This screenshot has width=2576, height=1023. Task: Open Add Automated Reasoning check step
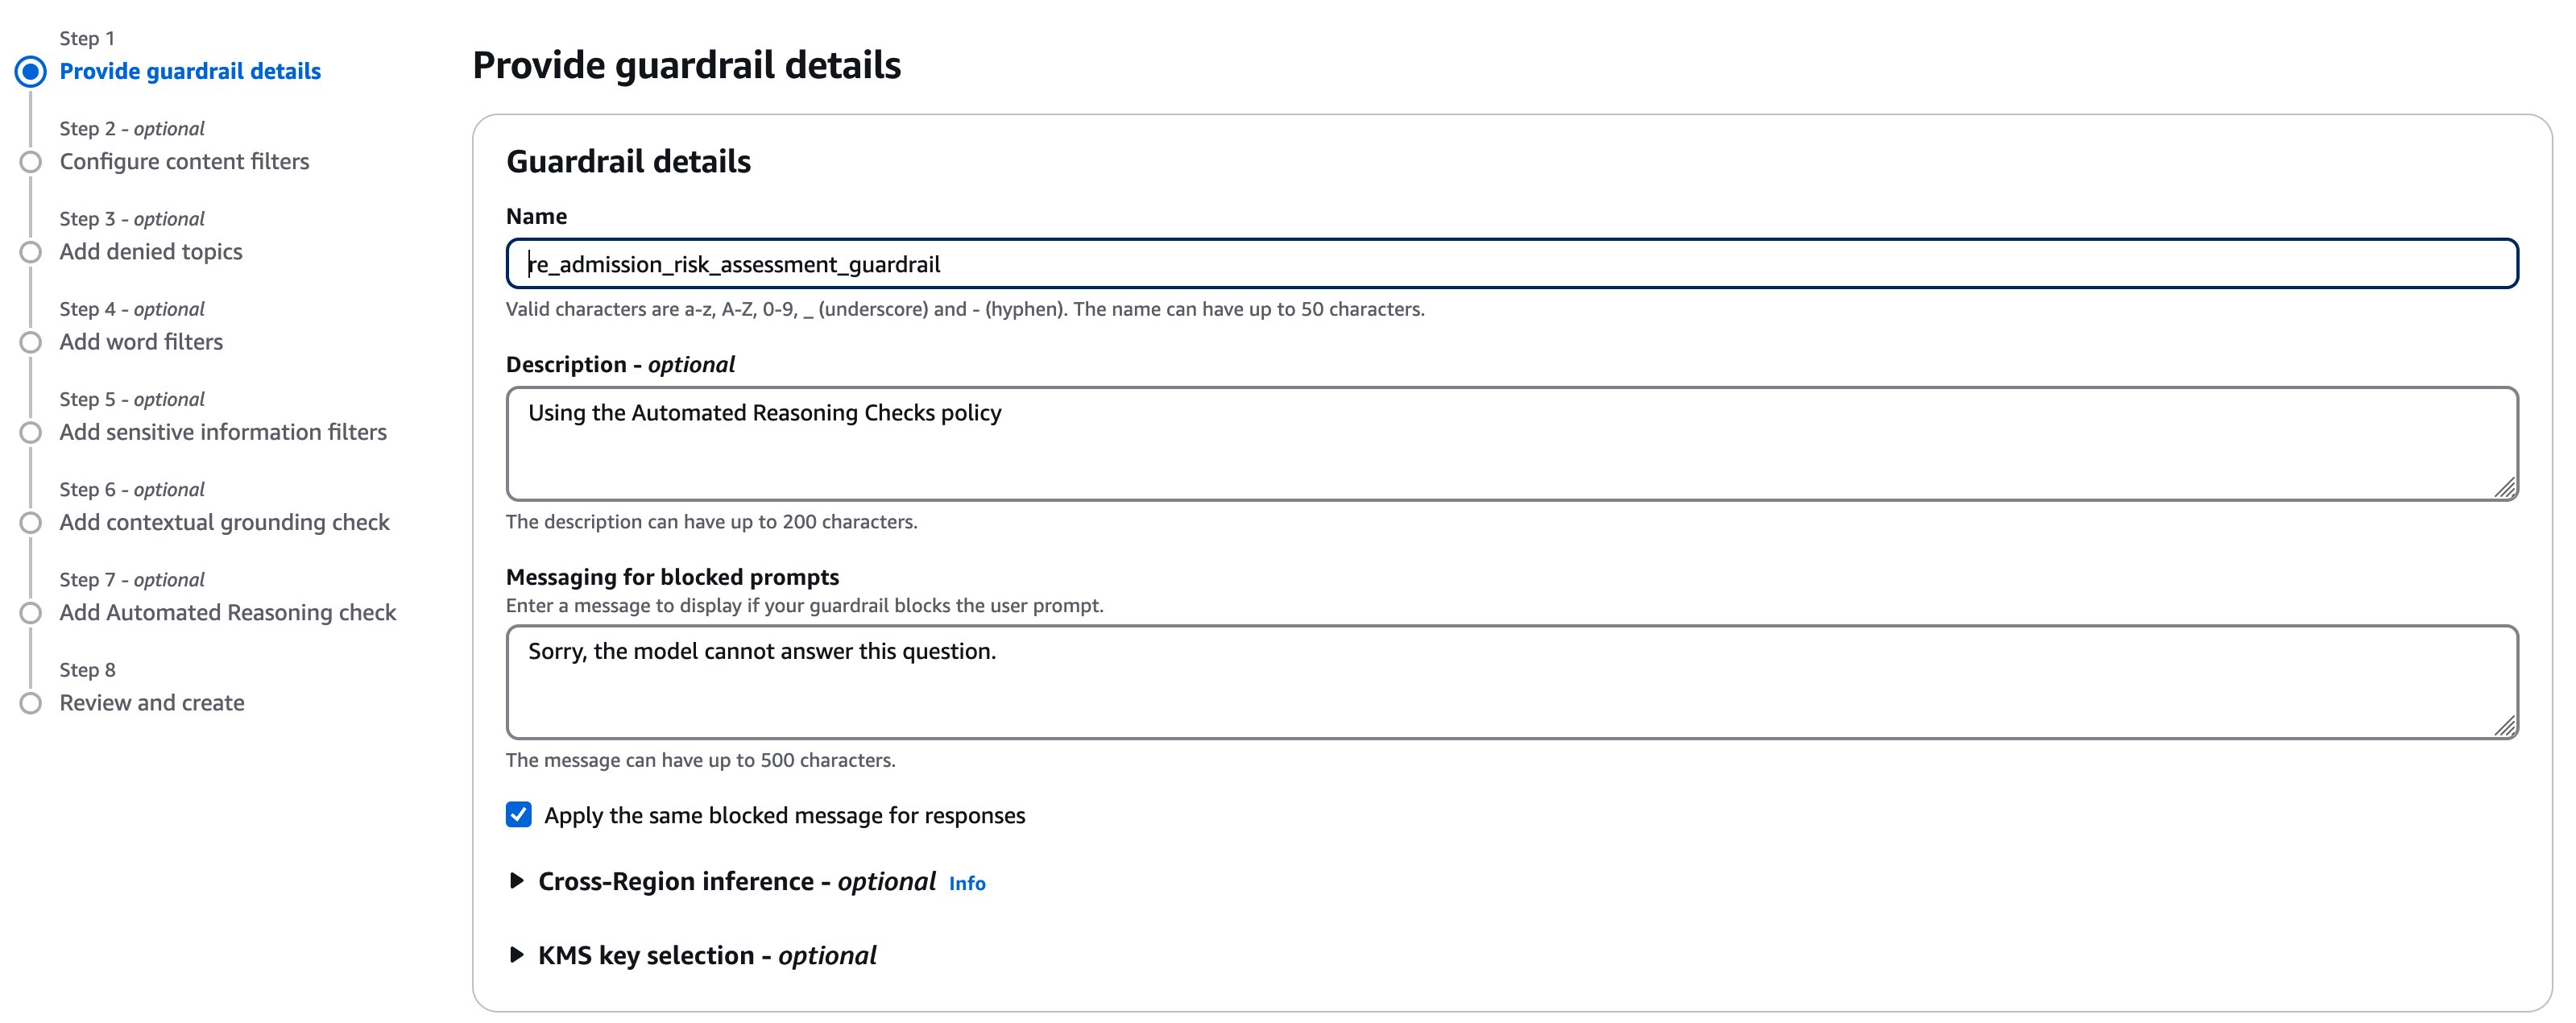[227, 612]
